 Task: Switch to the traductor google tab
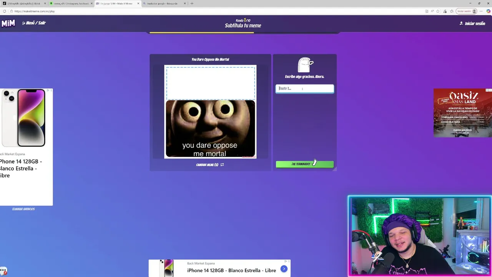164,3
